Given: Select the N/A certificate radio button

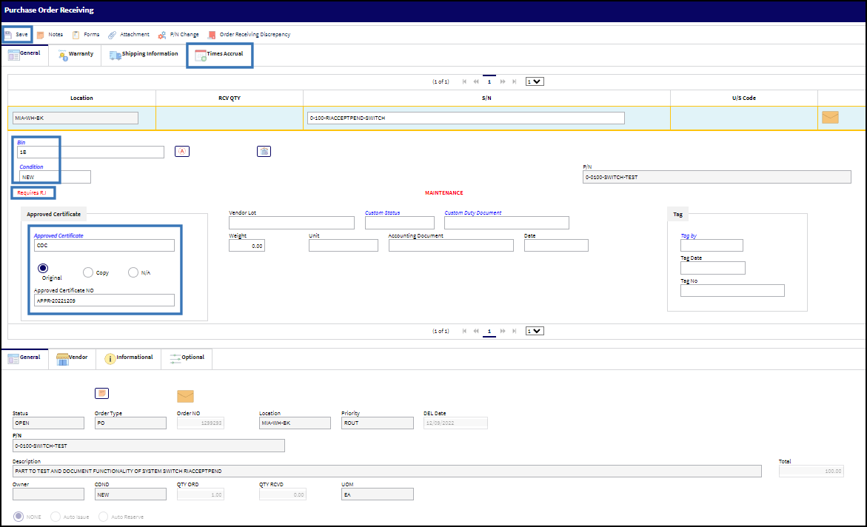Looking at the screenshot, I should 133,272.
